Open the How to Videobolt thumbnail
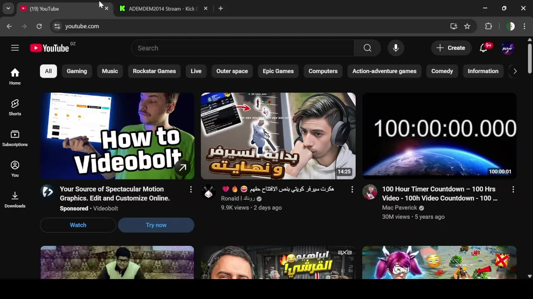 [x=117, y=136]
